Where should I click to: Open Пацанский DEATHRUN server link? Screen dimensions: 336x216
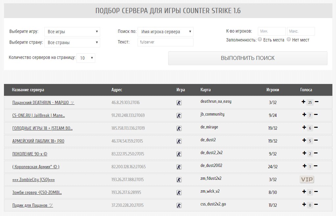(x=43, y=102)
